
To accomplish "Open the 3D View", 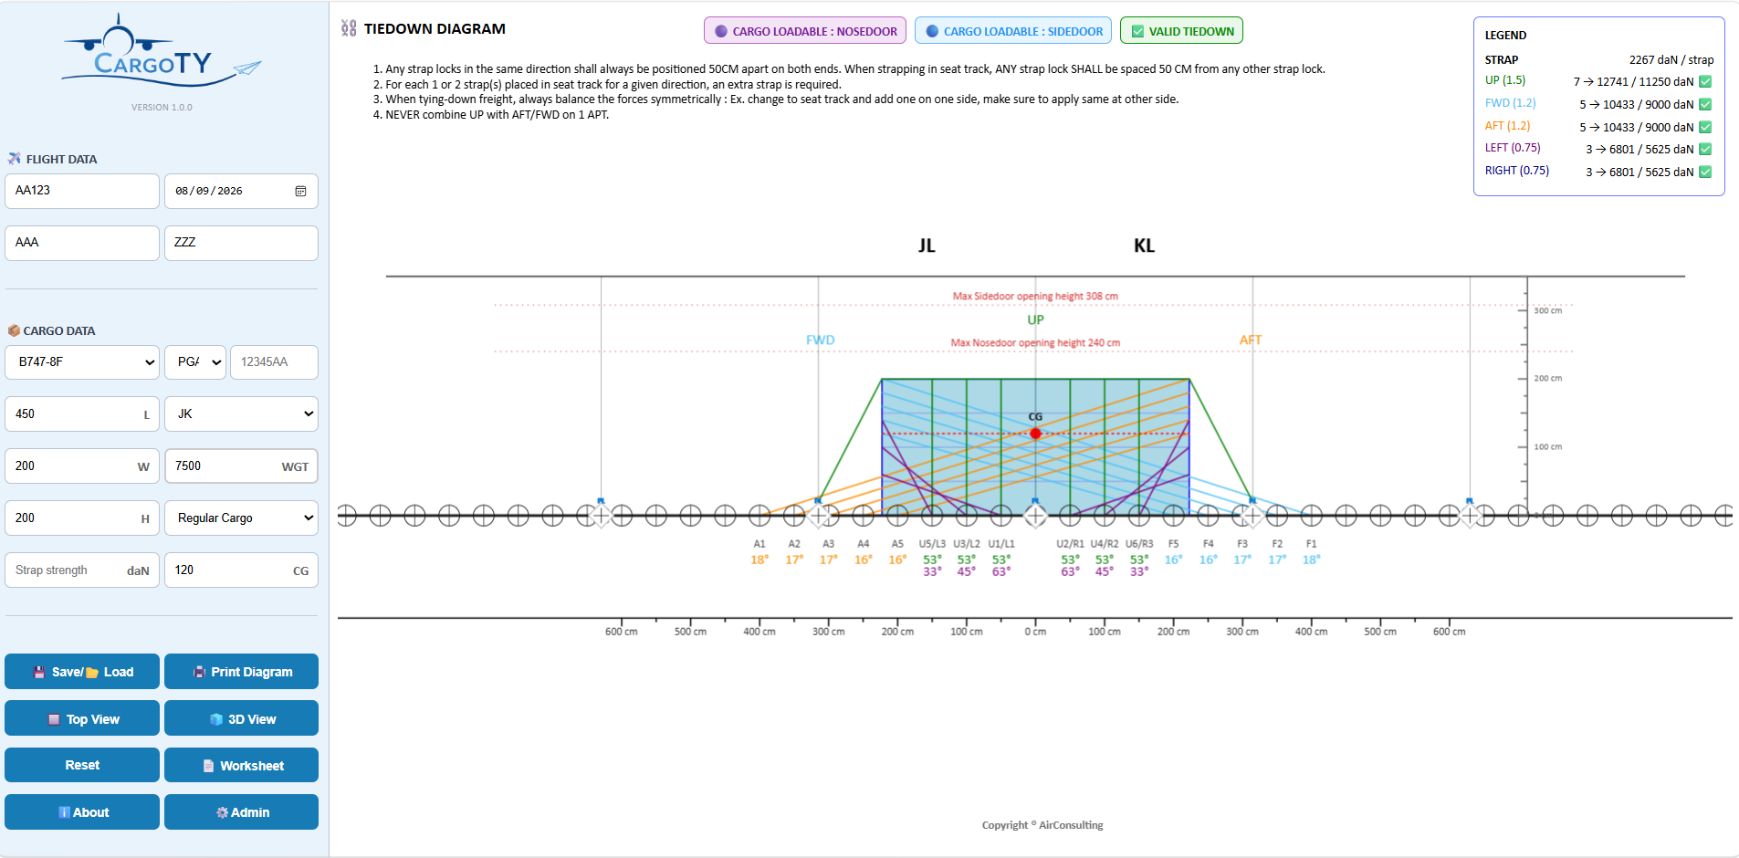I will point(241,718).
